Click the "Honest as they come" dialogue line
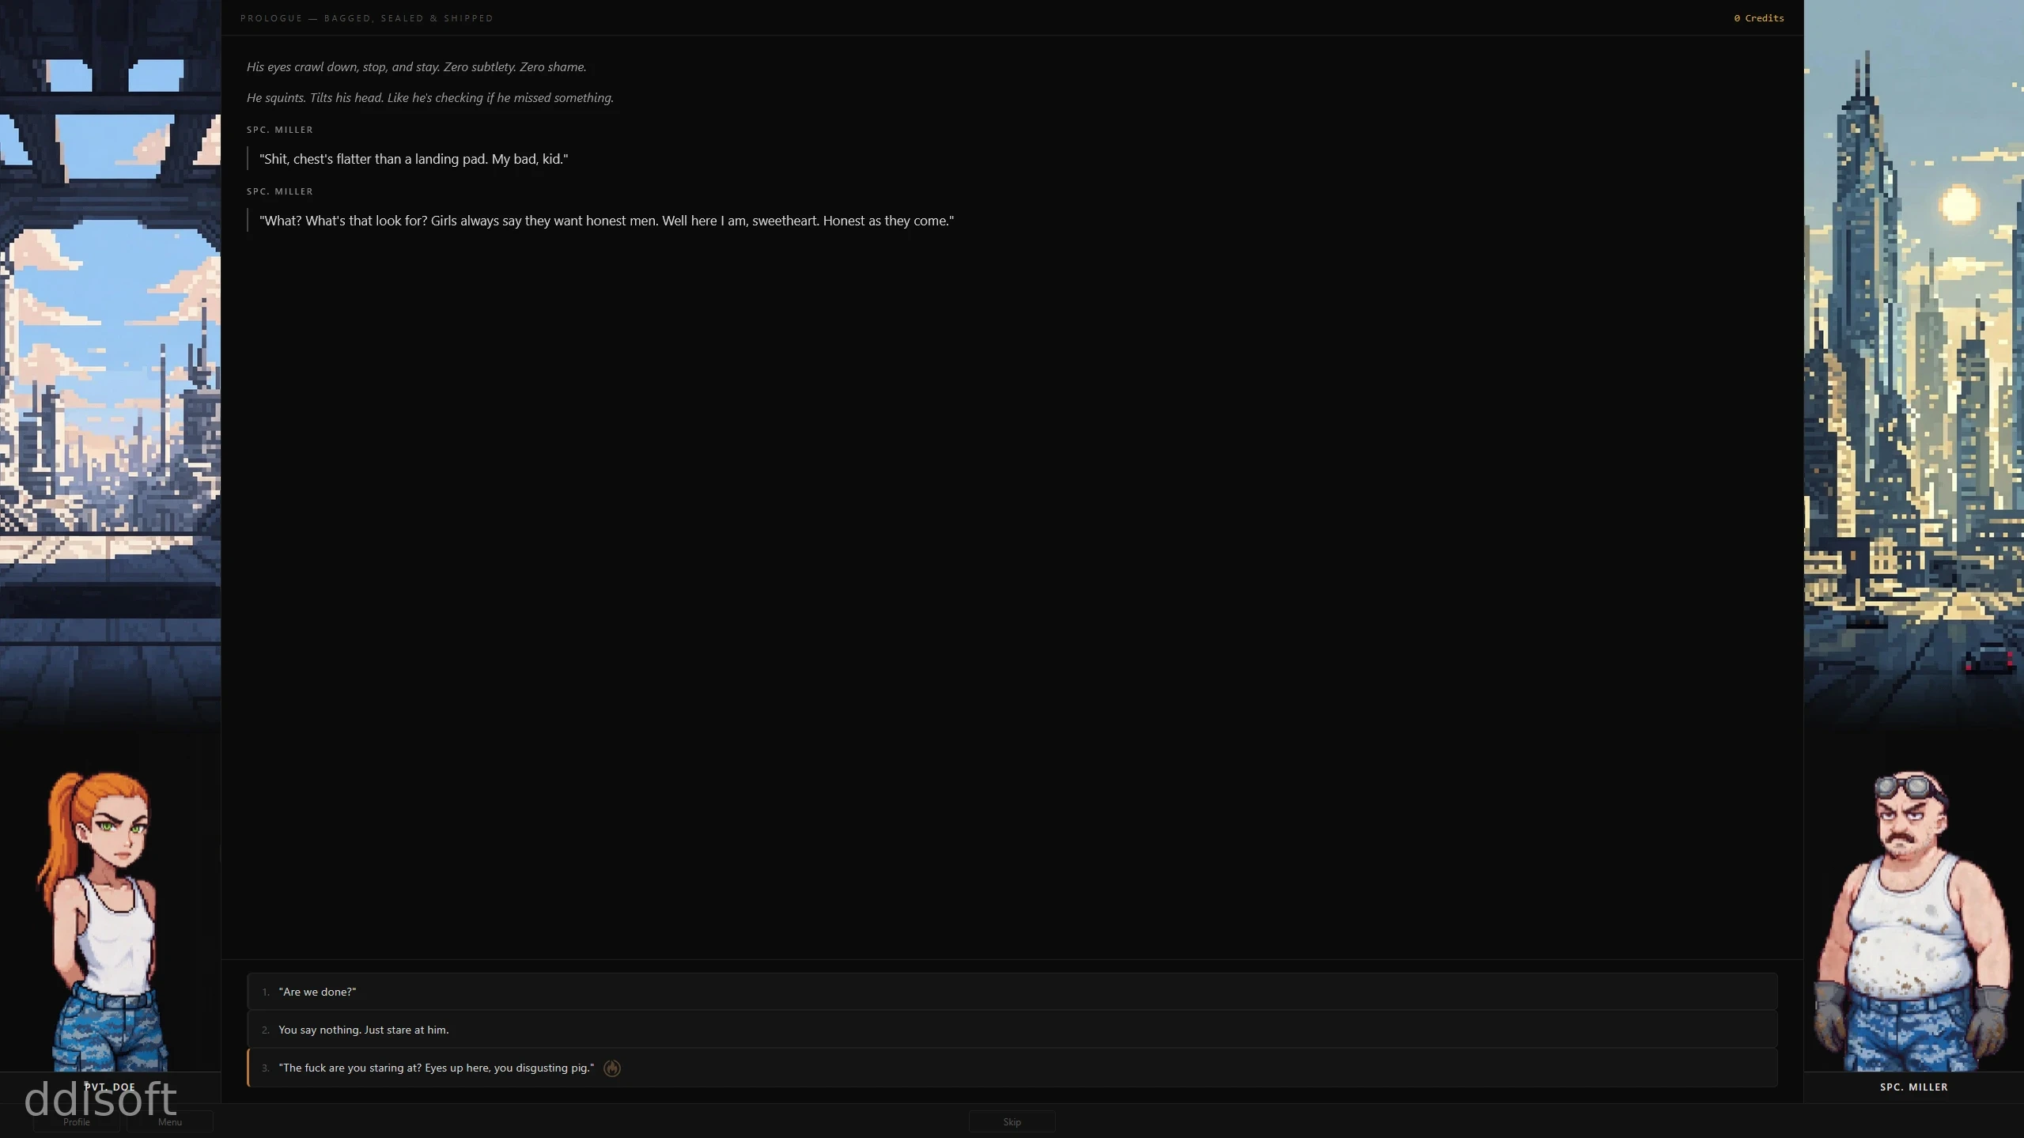Screen dimensions: 2024x1138 pyautogui.click(x=607, y=221)
